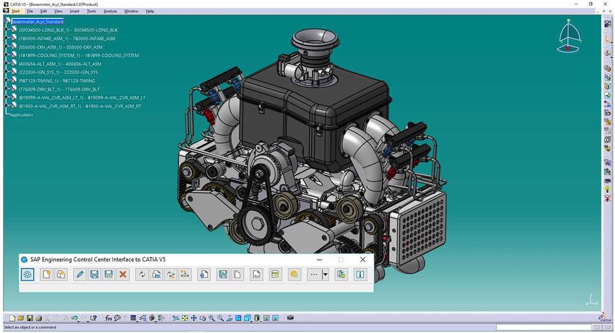Screen dimensions: 615x333
Task: Expand the 222000-IGN_SYS tree node
Action: [6, 72]
